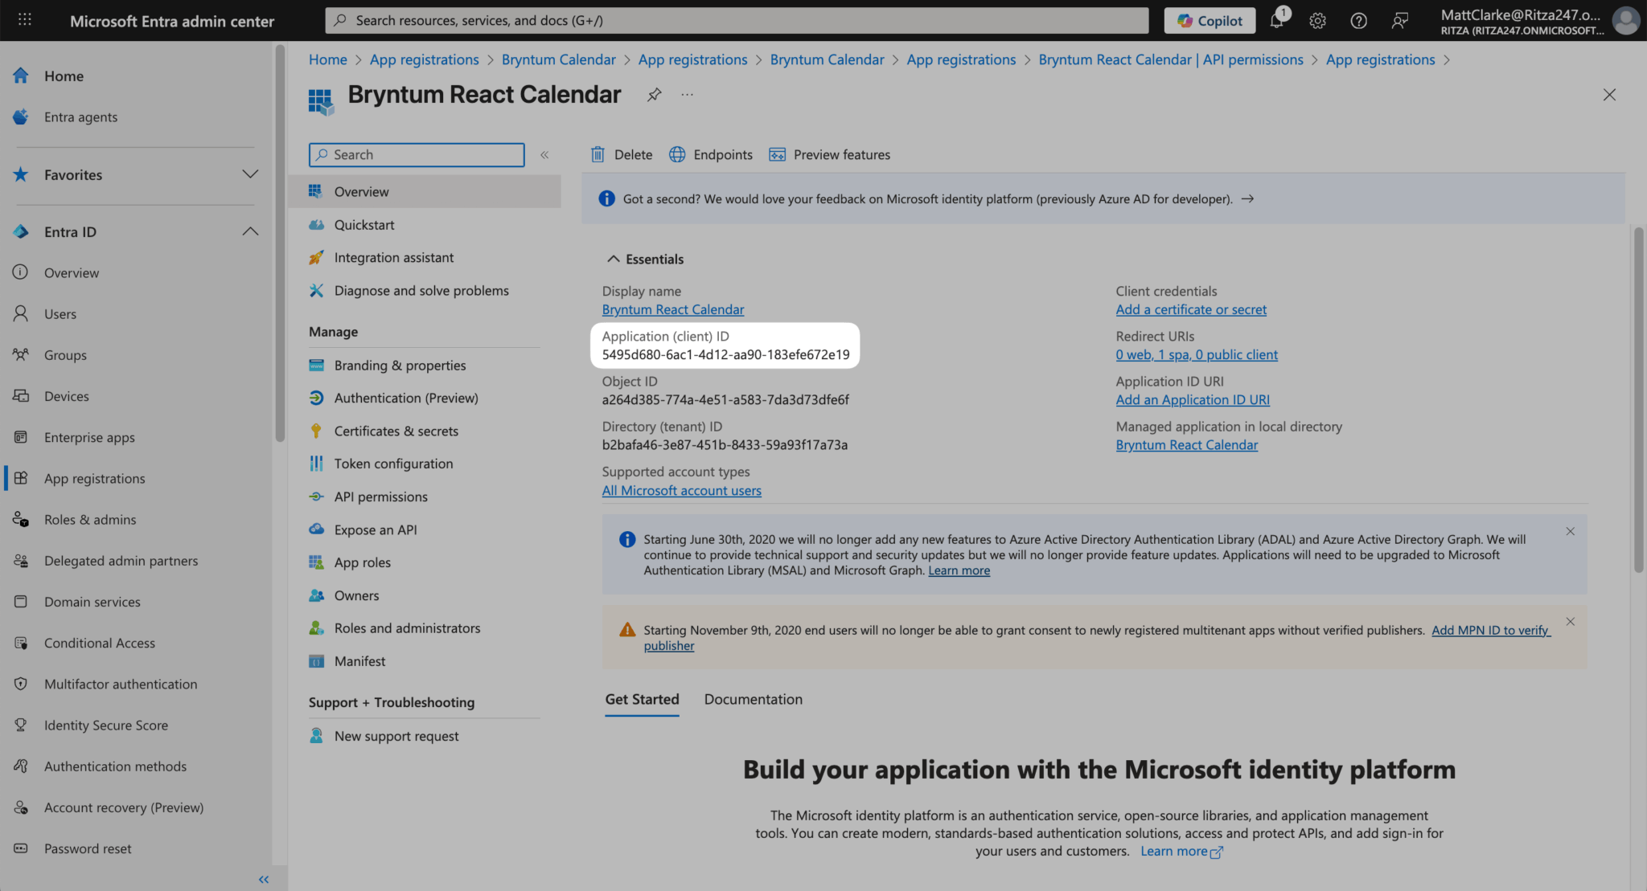Expand the Favorites section
Screen dimensions: 1647x891
250,174
